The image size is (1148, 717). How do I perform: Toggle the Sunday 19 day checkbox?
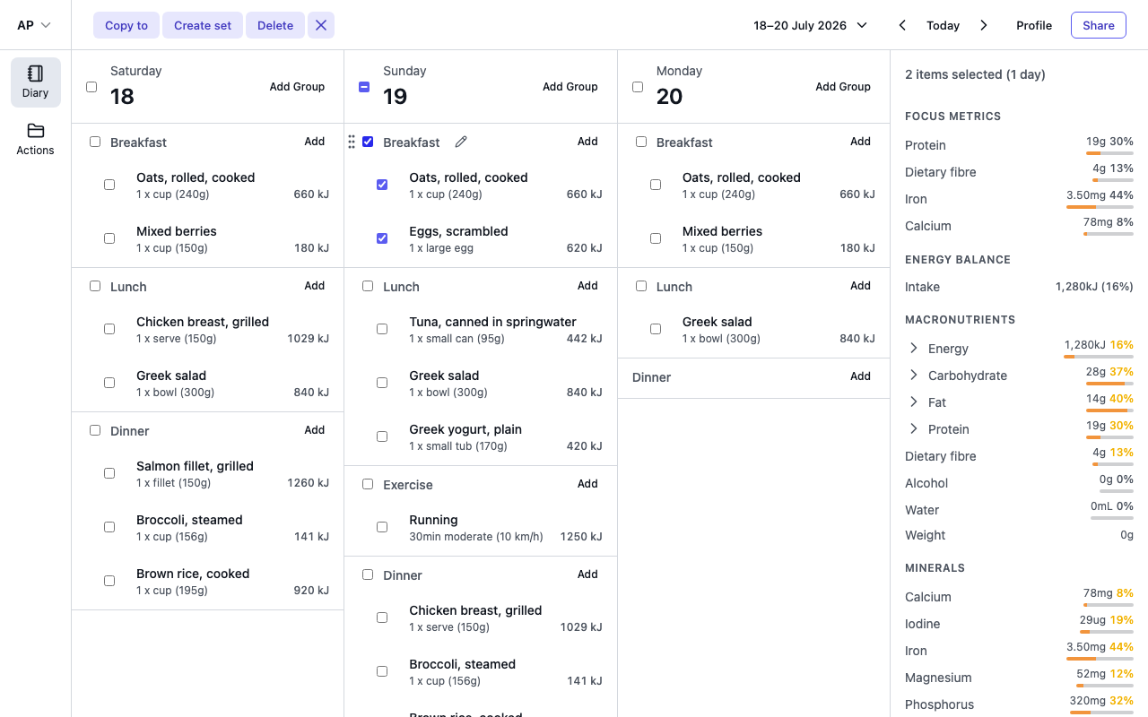click(x=364, y=87)
